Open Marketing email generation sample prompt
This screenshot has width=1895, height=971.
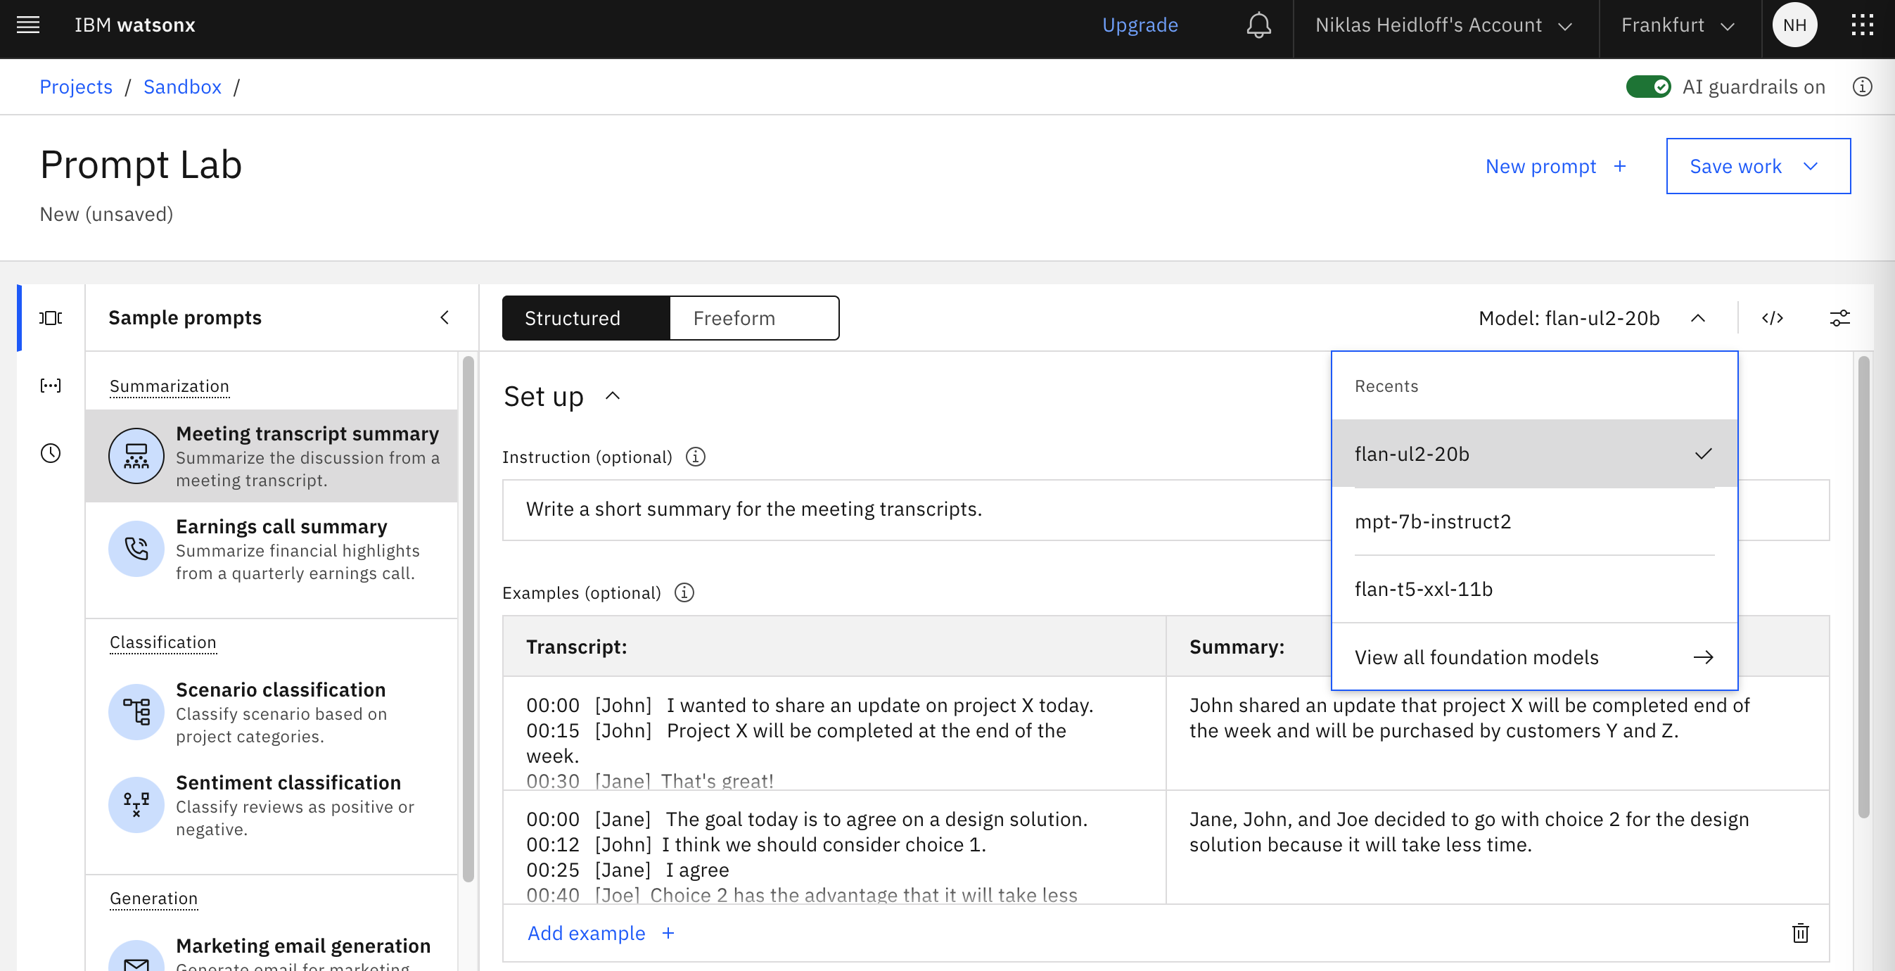point(272,951)
